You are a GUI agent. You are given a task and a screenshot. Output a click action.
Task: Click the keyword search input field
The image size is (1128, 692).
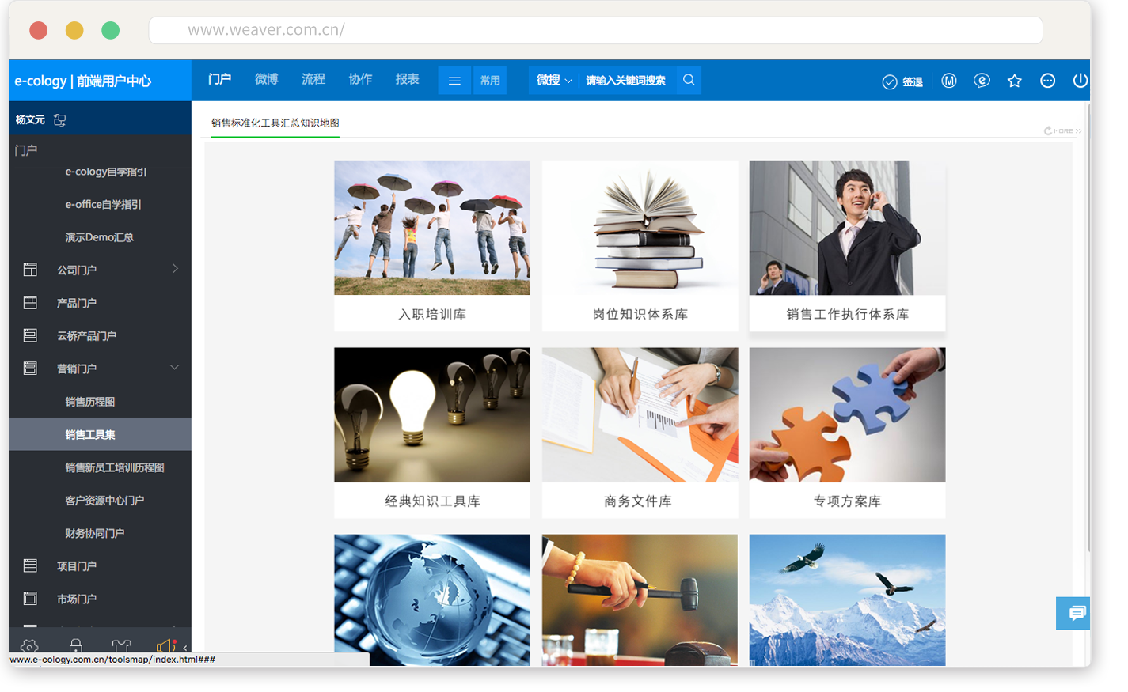[x=625, y=81]
